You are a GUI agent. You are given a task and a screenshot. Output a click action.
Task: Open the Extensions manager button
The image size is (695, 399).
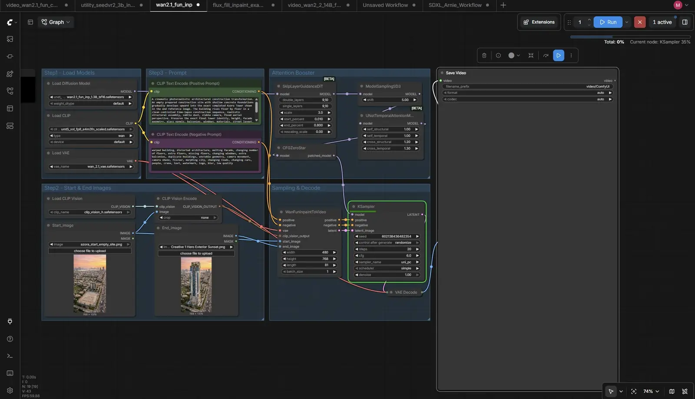tap(539, 22)
